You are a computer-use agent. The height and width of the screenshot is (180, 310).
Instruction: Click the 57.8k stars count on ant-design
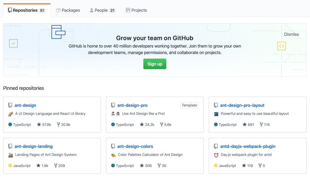(47, 124)
